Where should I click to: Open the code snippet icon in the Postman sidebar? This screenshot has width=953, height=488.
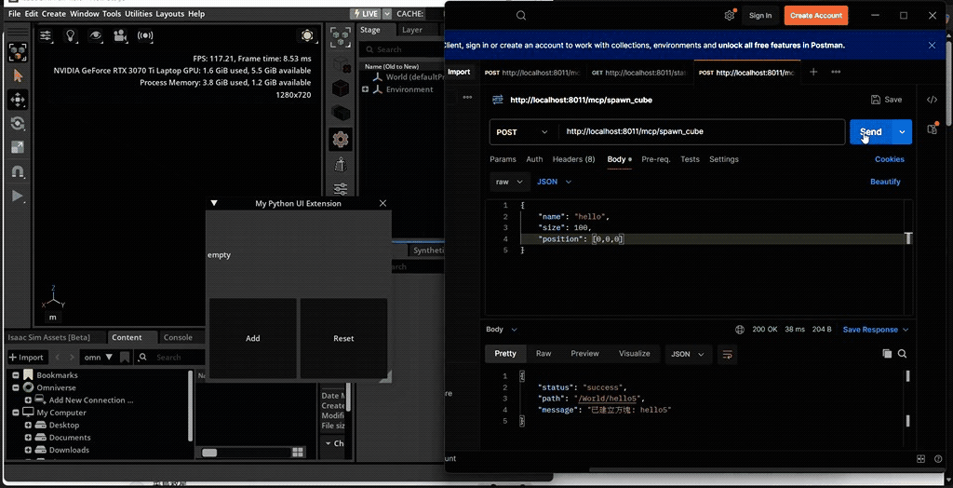[932, 100]
